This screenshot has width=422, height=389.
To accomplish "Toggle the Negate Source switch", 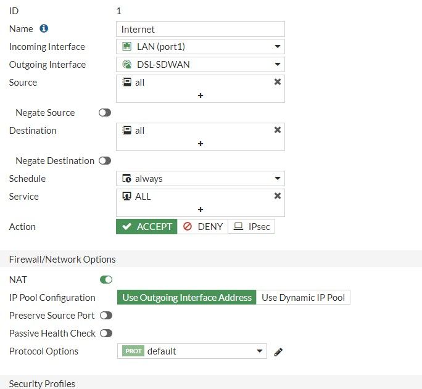I will (x=105, y=113).
